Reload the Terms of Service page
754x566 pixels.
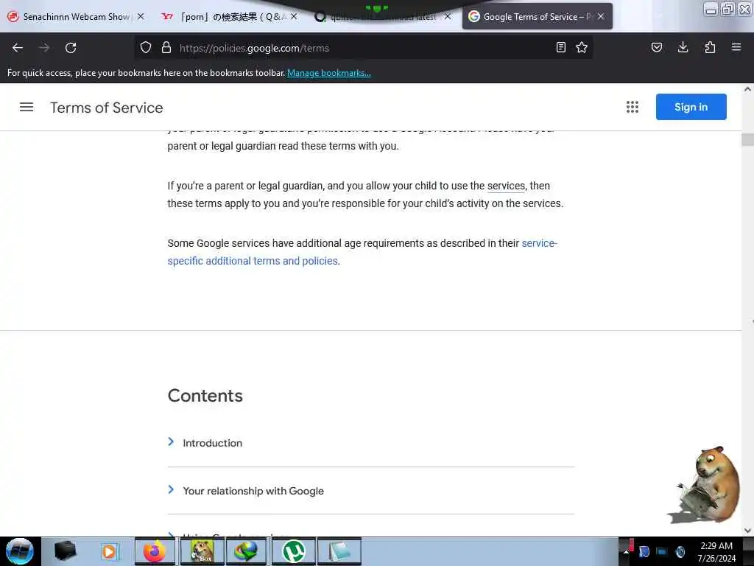71,48
